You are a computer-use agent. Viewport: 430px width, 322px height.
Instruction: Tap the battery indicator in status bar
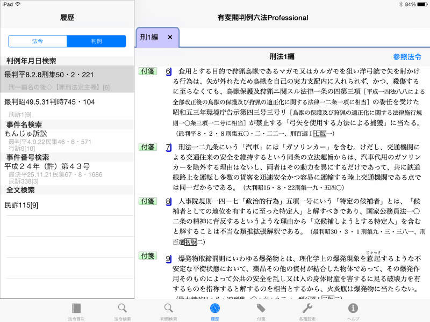pyautogui.click(x=422, y=4)
